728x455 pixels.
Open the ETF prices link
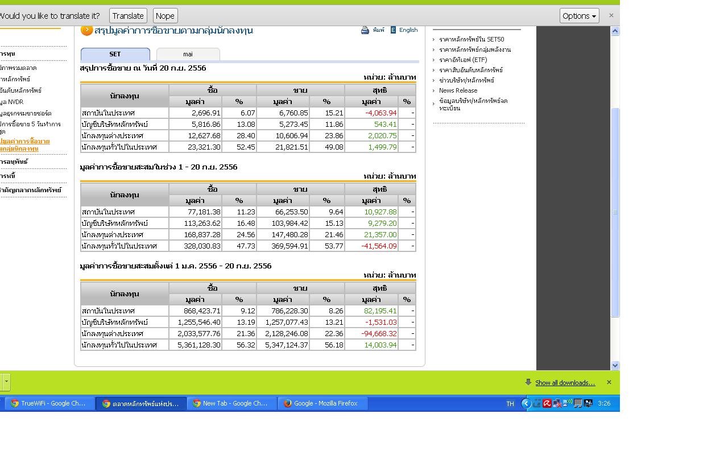coord(463,60)
